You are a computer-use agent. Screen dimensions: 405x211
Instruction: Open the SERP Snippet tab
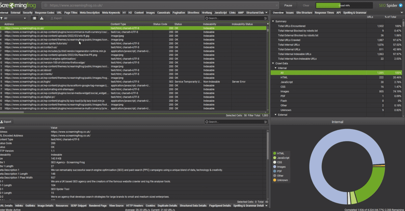point(79,206)
